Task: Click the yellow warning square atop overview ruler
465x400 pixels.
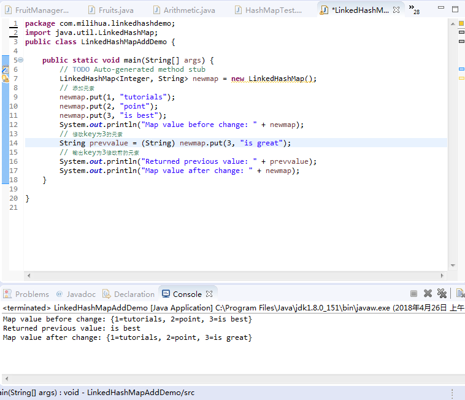Action: point(461,23)
